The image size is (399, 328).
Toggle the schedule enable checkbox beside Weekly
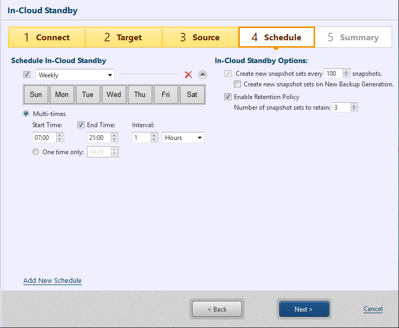(27, 75)
